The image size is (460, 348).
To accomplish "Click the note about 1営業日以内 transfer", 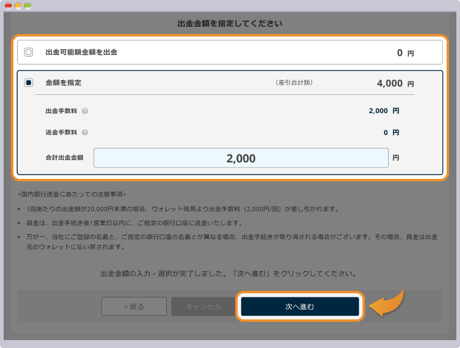I will coord(135,223).
